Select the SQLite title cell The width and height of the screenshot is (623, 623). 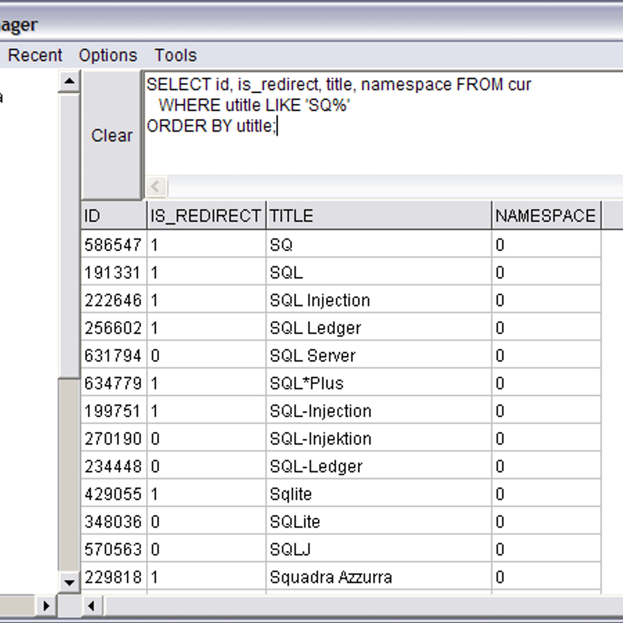295,522
